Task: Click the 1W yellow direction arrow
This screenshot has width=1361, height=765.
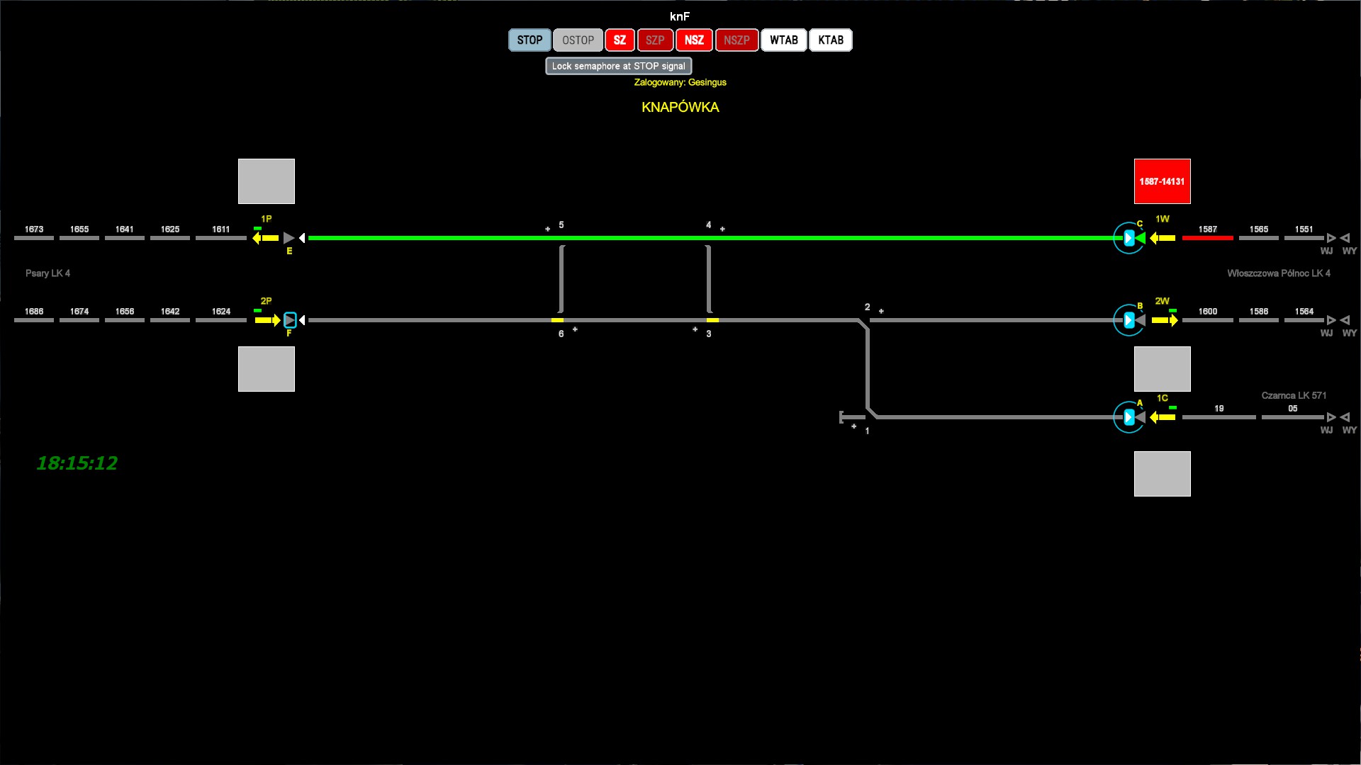Action: tap(1163, 238)
